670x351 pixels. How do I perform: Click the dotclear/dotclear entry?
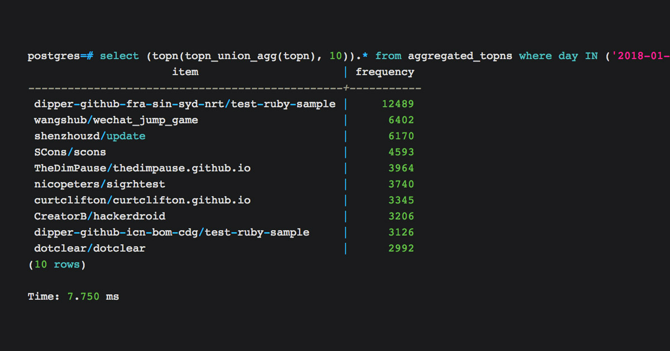90,248
